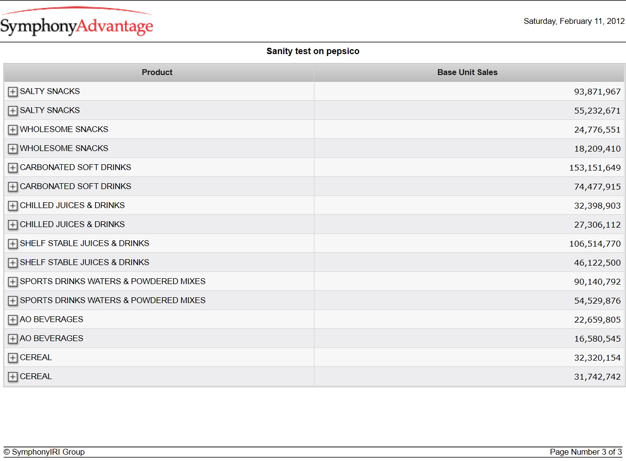Viewport: 626px width, 461px height.
Task: Select the value 32,398,903
Action: (597, 206)
